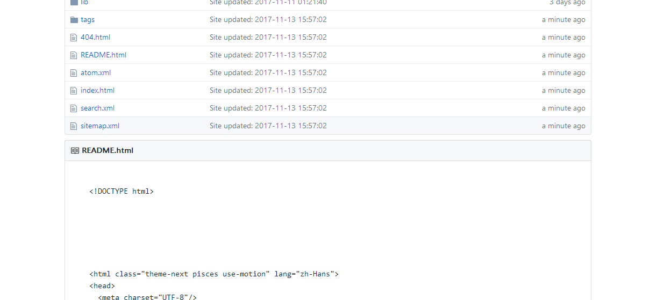
Task: Open the sitemap.xml file
Action: tap(100, 126)
